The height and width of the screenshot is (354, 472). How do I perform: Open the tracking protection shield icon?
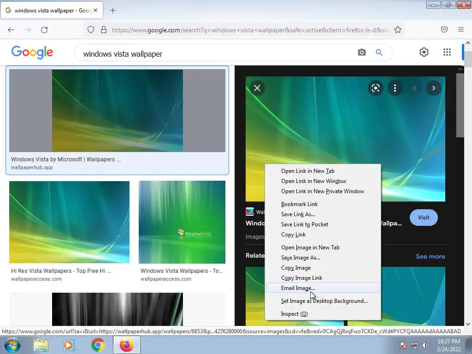click(x=91, y=29)
